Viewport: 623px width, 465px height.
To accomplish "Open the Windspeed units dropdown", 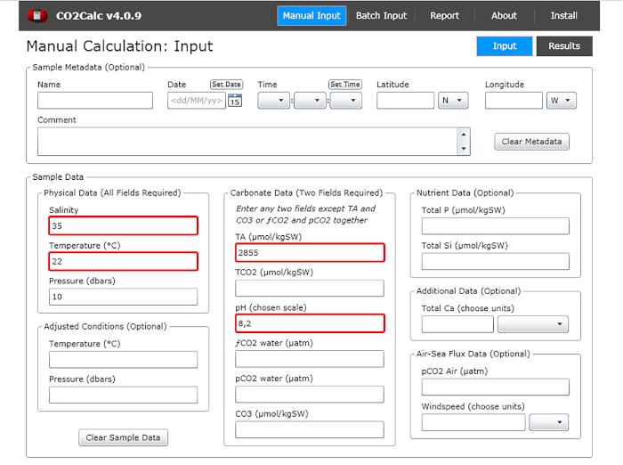I will (548, 422).
